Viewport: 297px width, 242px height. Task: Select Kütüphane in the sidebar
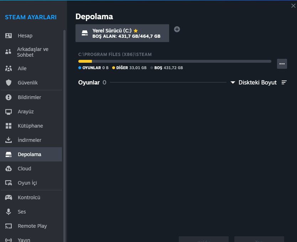(31, 126)
